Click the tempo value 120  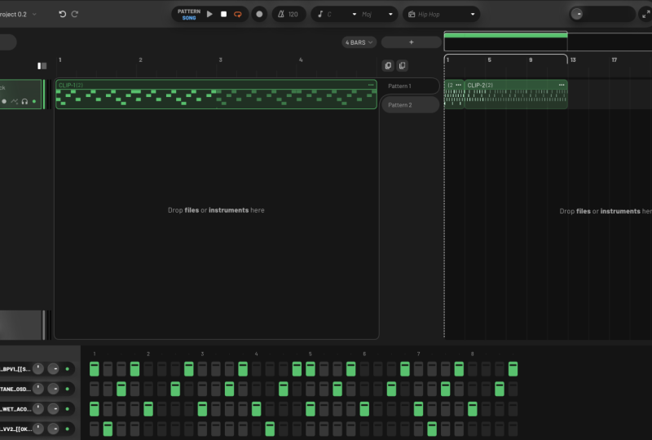[293, 14]
